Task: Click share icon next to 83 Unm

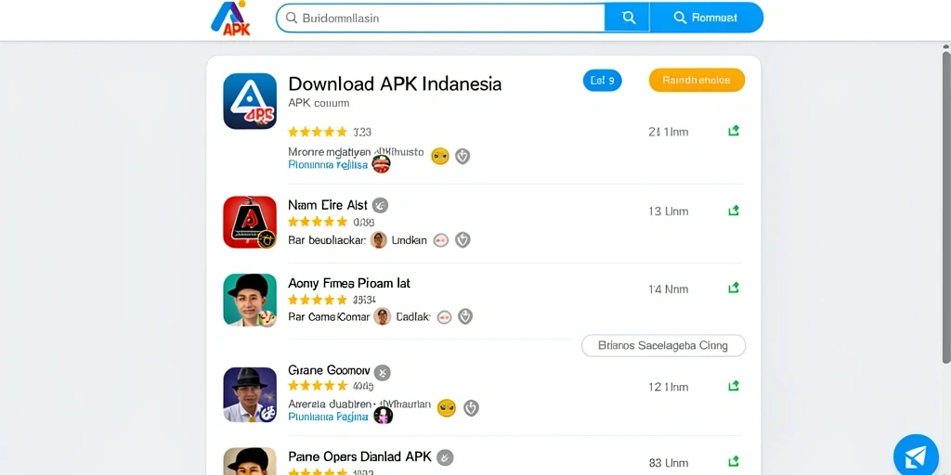Action: pyautogui.click(x=734, y=462)
